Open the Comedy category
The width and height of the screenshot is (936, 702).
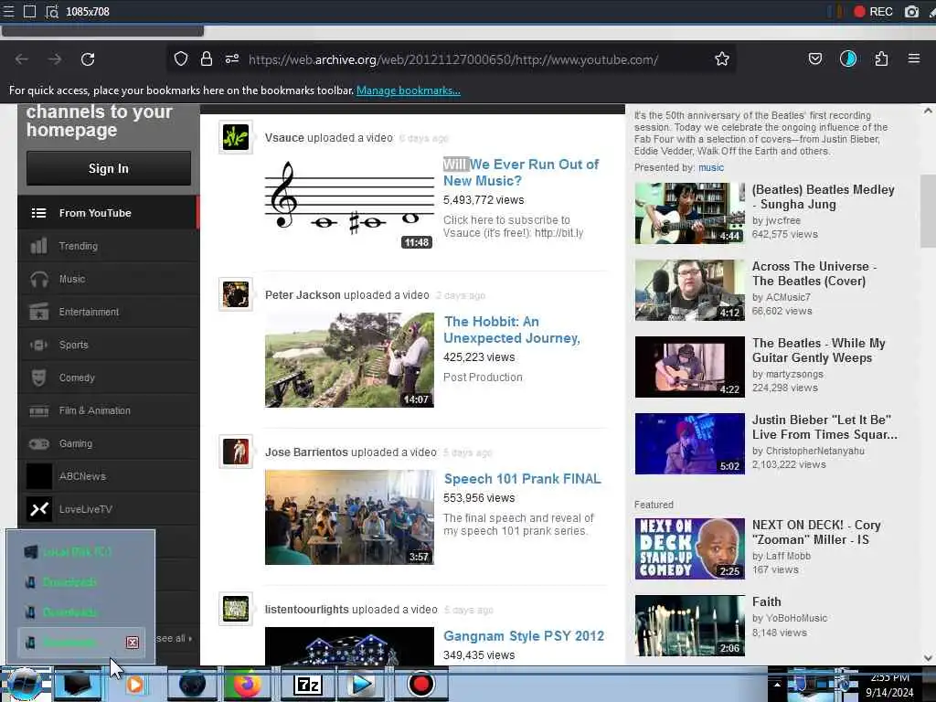tap(108, 378)
